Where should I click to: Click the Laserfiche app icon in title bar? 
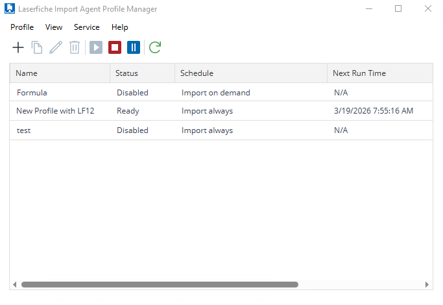10,8
